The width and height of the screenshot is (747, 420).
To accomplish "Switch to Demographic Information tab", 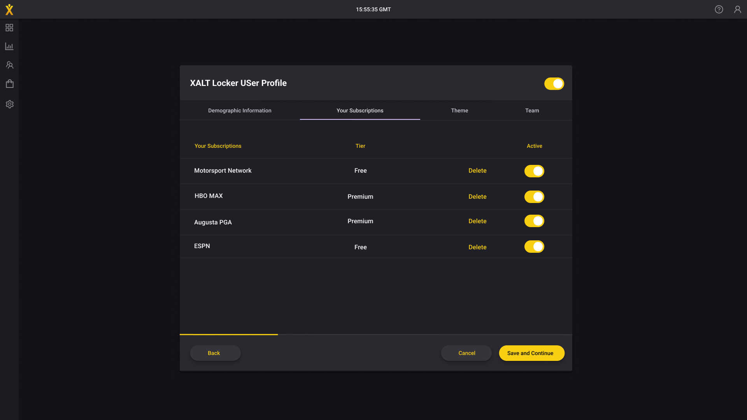I will point(240,110).
